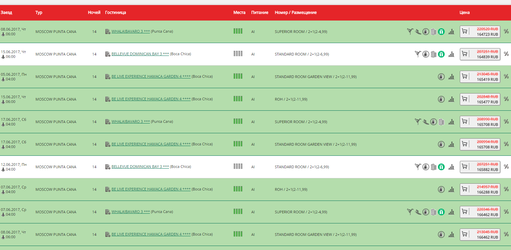Click the money bag icon in the 165419 RUB row
The image size is (511, 250).
[441, 77]
